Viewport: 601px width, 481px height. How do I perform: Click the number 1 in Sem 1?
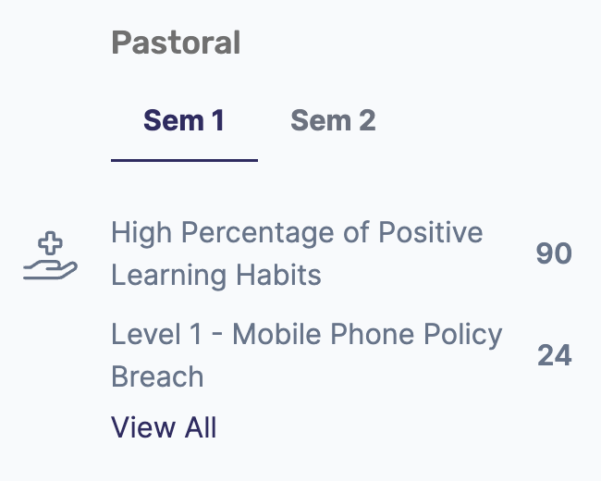[x=218, y=120]
